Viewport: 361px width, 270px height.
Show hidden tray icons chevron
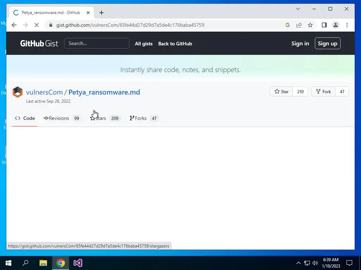coord(298,263)
